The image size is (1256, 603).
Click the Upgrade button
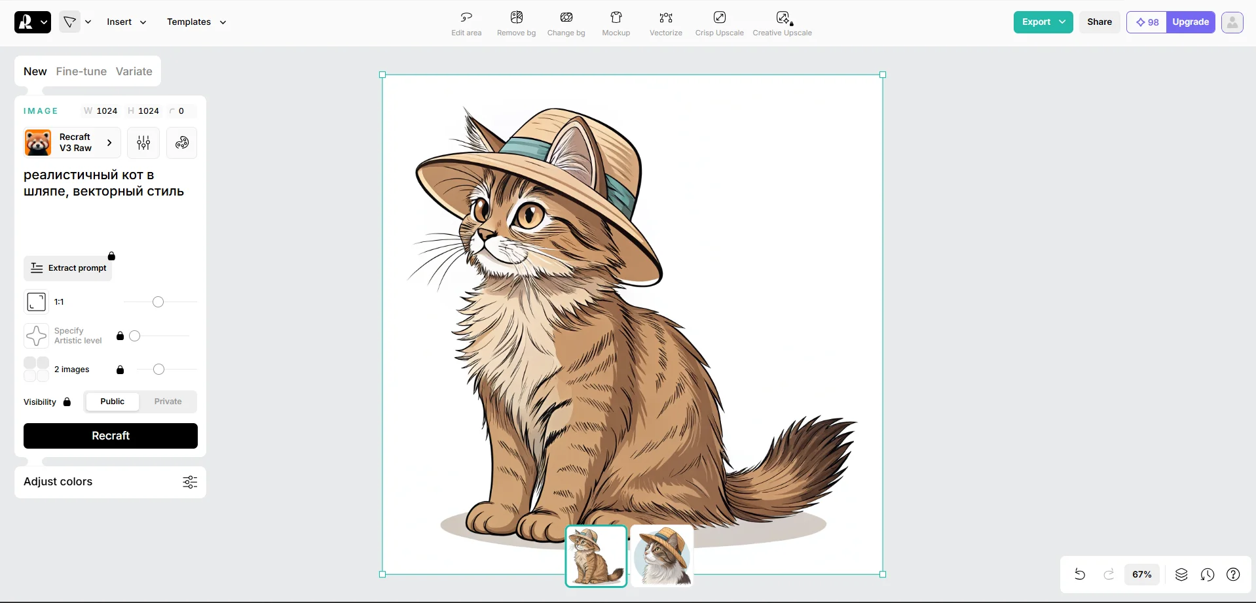[1191, 22]
